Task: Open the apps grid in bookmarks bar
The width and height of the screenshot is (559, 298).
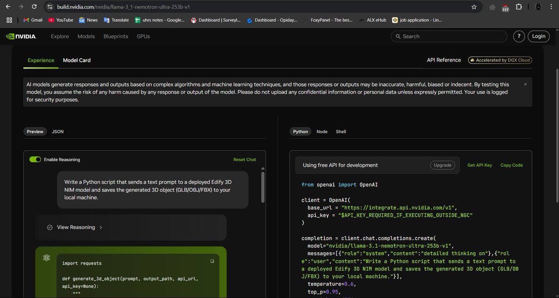Action: point(9,20)
